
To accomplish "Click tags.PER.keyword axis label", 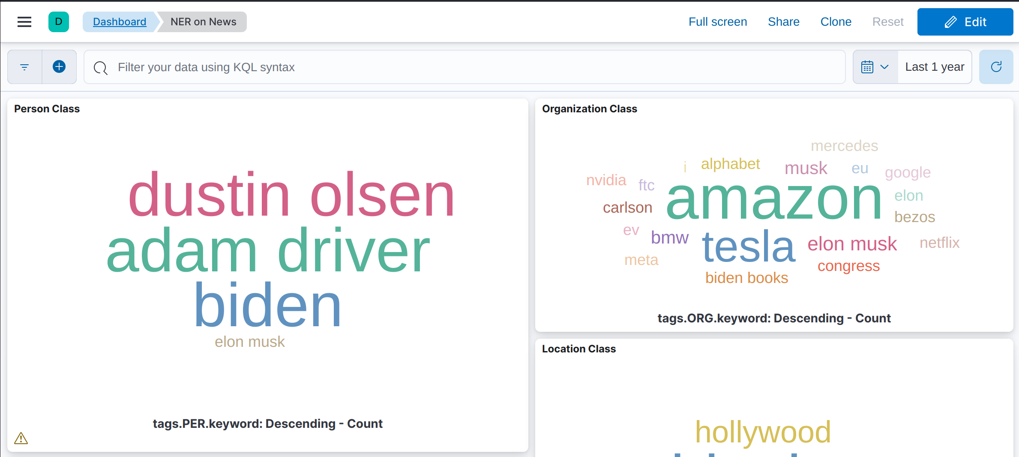I will click(268, 424).
